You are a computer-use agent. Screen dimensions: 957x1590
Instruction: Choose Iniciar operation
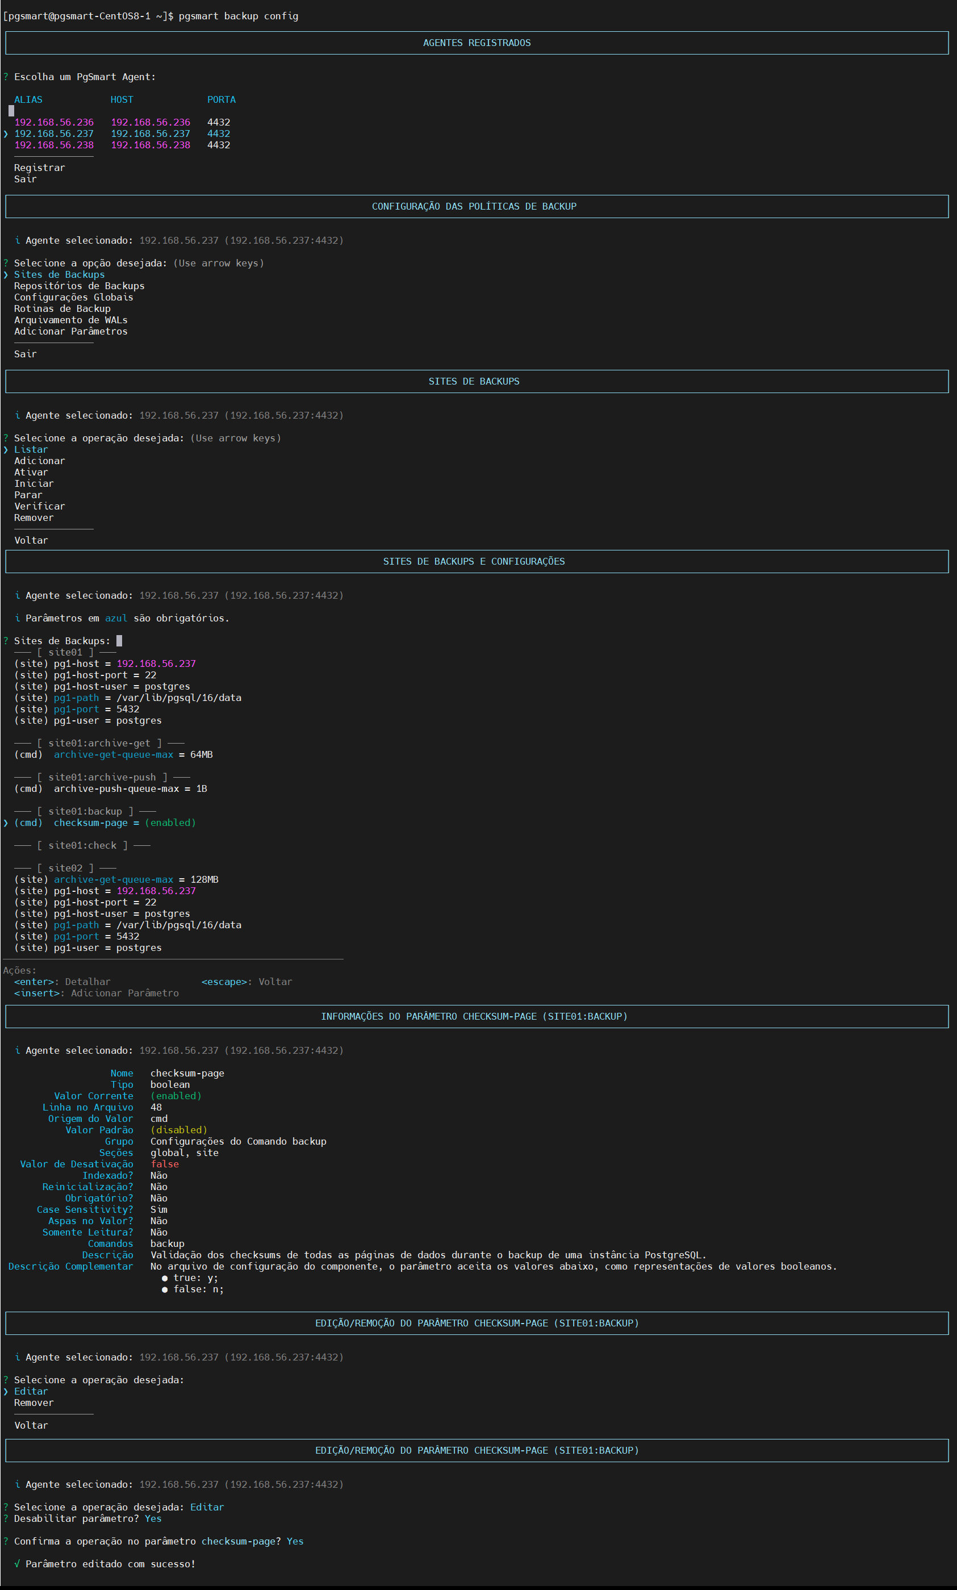click(x=34, y=484)
